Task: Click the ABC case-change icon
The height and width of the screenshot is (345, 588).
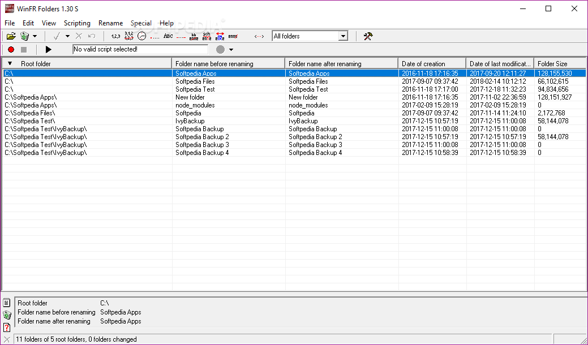Action: pyautogui.click(x=168, y=36)
